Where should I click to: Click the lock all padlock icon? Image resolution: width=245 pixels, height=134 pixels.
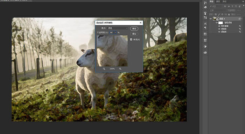click(x=229, y=14)
